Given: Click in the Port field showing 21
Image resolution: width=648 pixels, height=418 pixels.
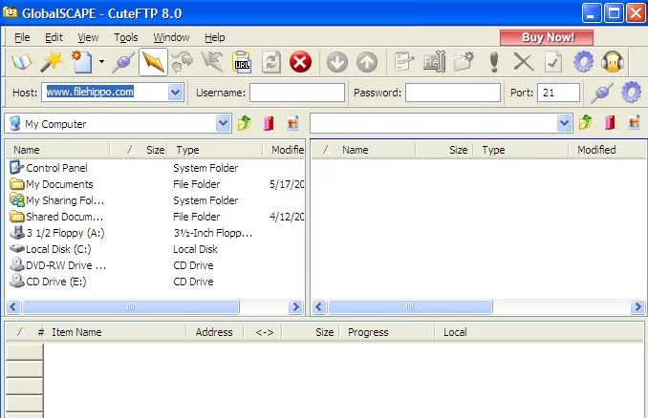Looking at the screenshot, I should (x=558, y=93).
